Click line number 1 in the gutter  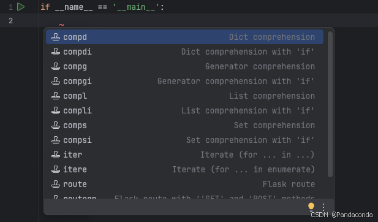(10, 7)
